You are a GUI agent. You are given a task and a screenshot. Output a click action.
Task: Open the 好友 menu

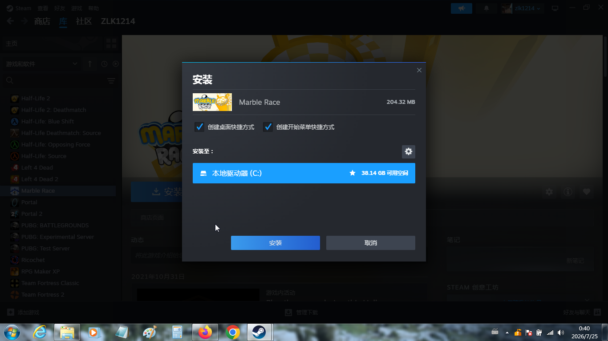tap(60, 8)
